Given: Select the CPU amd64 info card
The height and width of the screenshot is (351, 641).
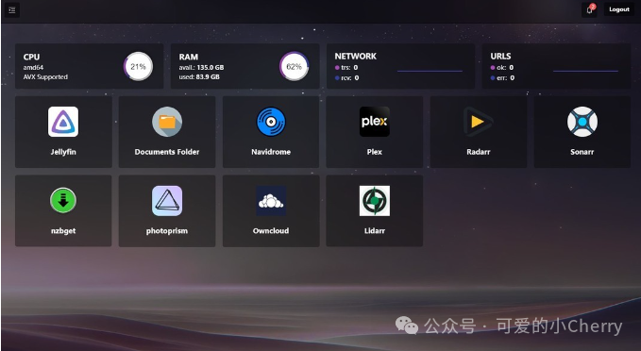Looking at the screenshot, I should click(x=89, y=66).
